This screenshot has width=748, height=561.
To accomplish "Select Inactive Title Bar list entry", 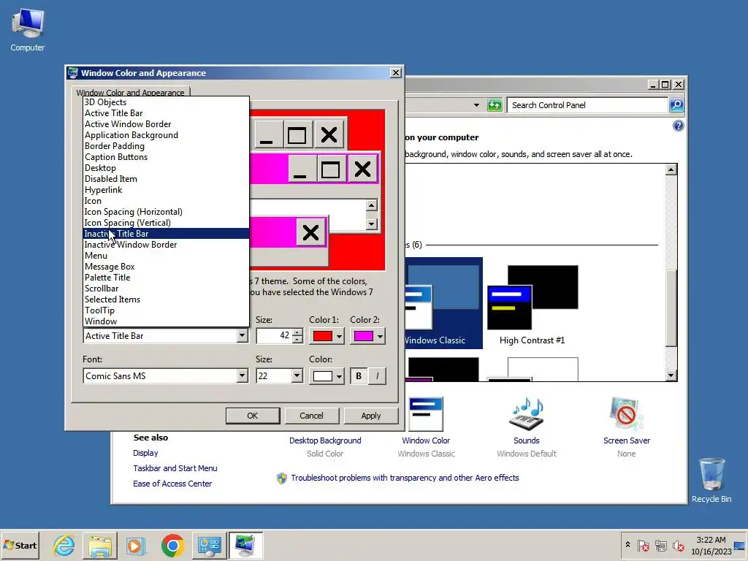I will pyautogui.click(x=166, y=234).
